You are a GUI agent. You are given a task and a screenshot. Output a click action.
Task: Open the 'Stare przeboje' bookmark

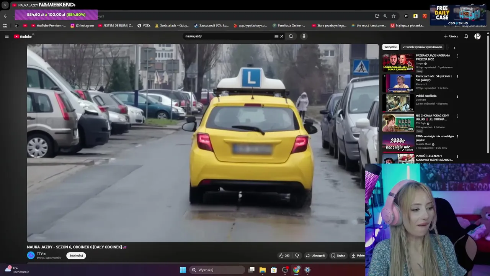point(329,26)
